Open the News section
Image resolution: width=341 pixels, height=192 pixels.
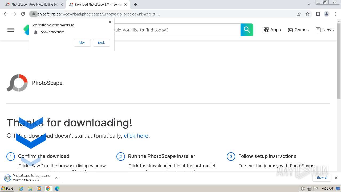(324, 30)
